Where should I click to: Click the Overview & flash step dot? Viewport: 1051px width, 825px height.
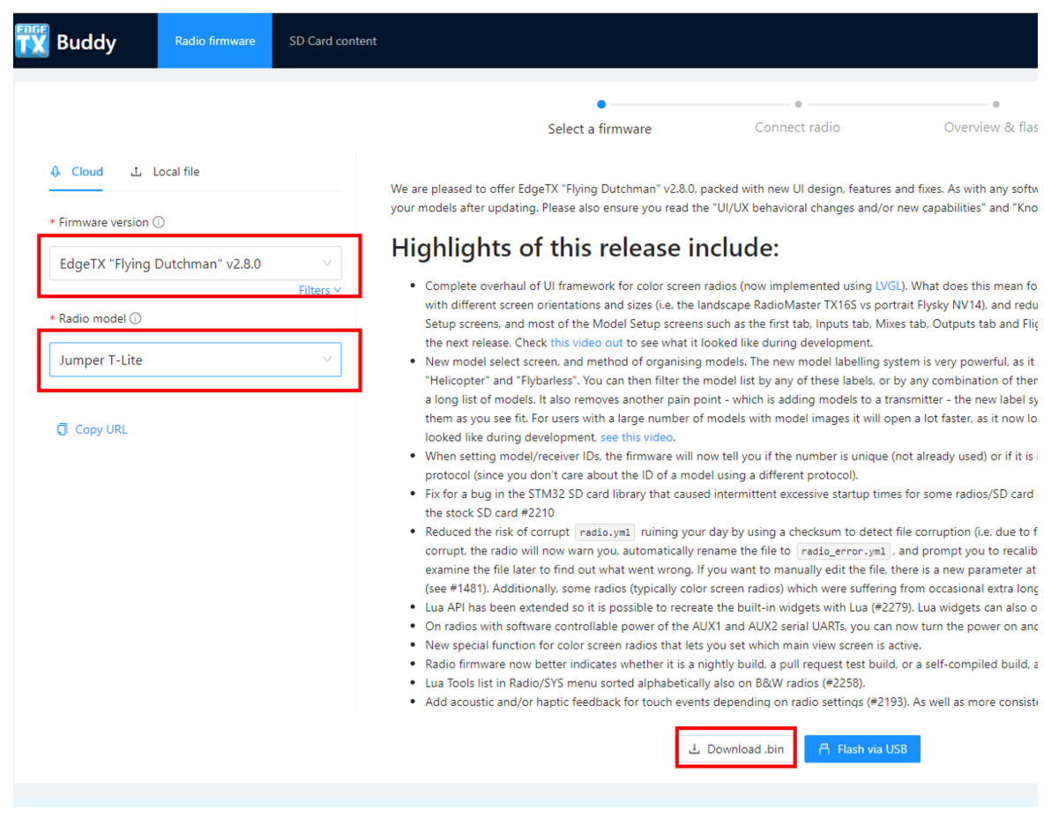click(996, 104)
